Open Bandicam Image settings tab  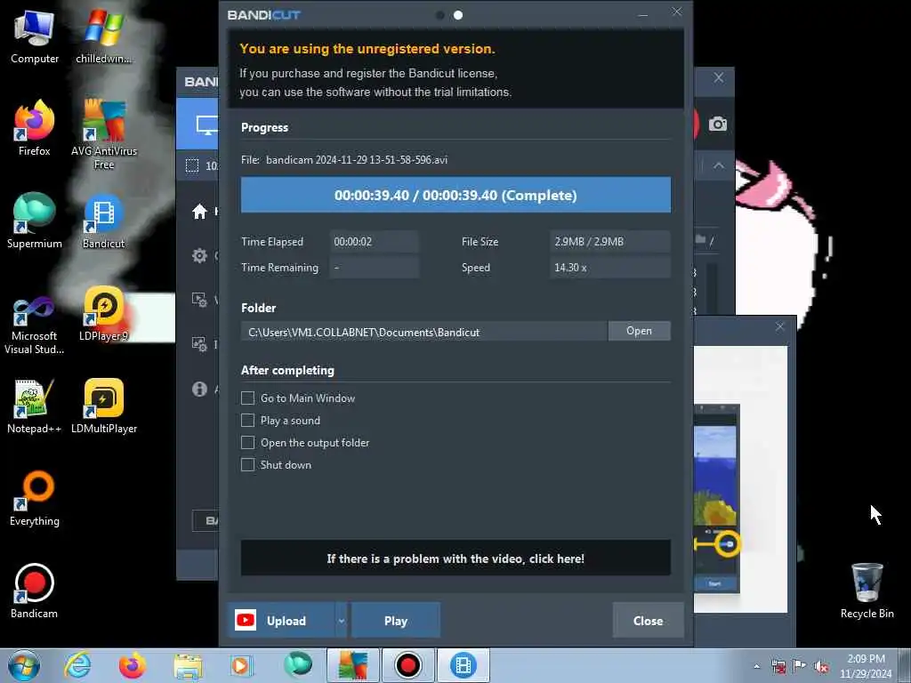coord(200,344)
